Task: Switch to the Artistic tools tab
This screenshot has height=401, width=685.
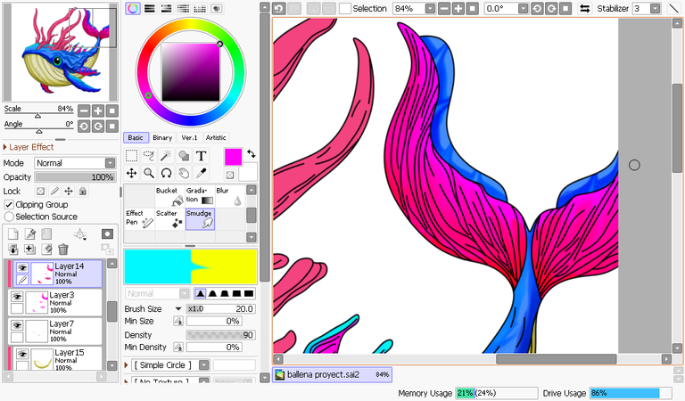Action: (216, 137)
